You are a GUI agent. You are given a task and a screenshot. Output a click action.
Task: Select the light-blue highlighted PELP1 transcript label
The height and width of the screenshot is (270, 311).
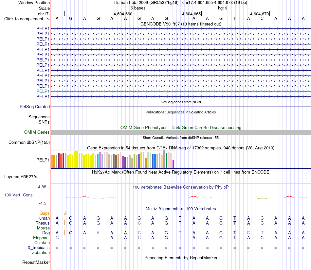[43, 91]
